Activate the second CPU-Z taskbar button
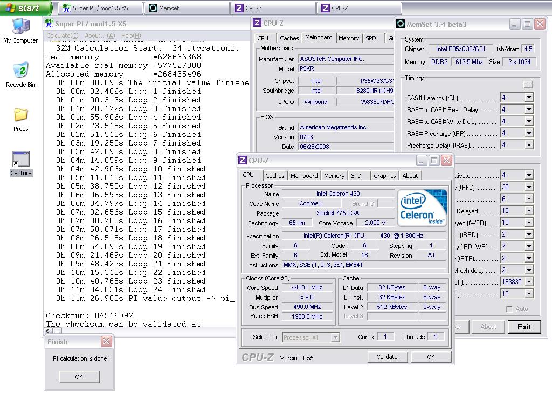Image resolution: width=552 pixels, height=414 pixels. coord(359,8)
